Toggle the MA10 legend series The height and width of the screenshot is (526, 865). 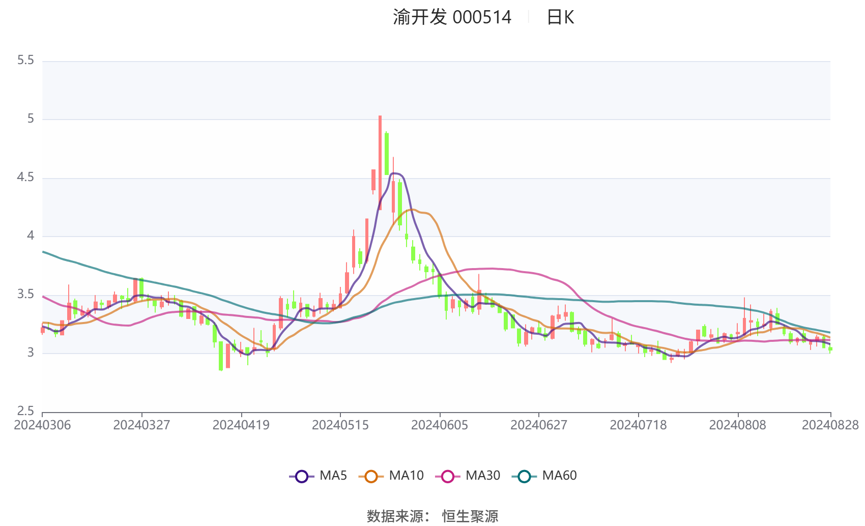point(391,476)
